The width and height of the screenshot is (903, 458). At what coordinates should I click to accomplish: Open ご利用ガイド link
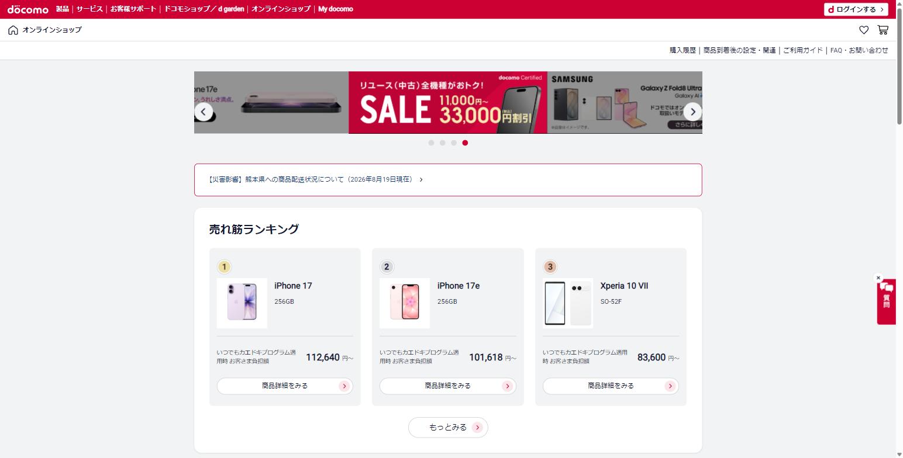click(x=803, y=50)
